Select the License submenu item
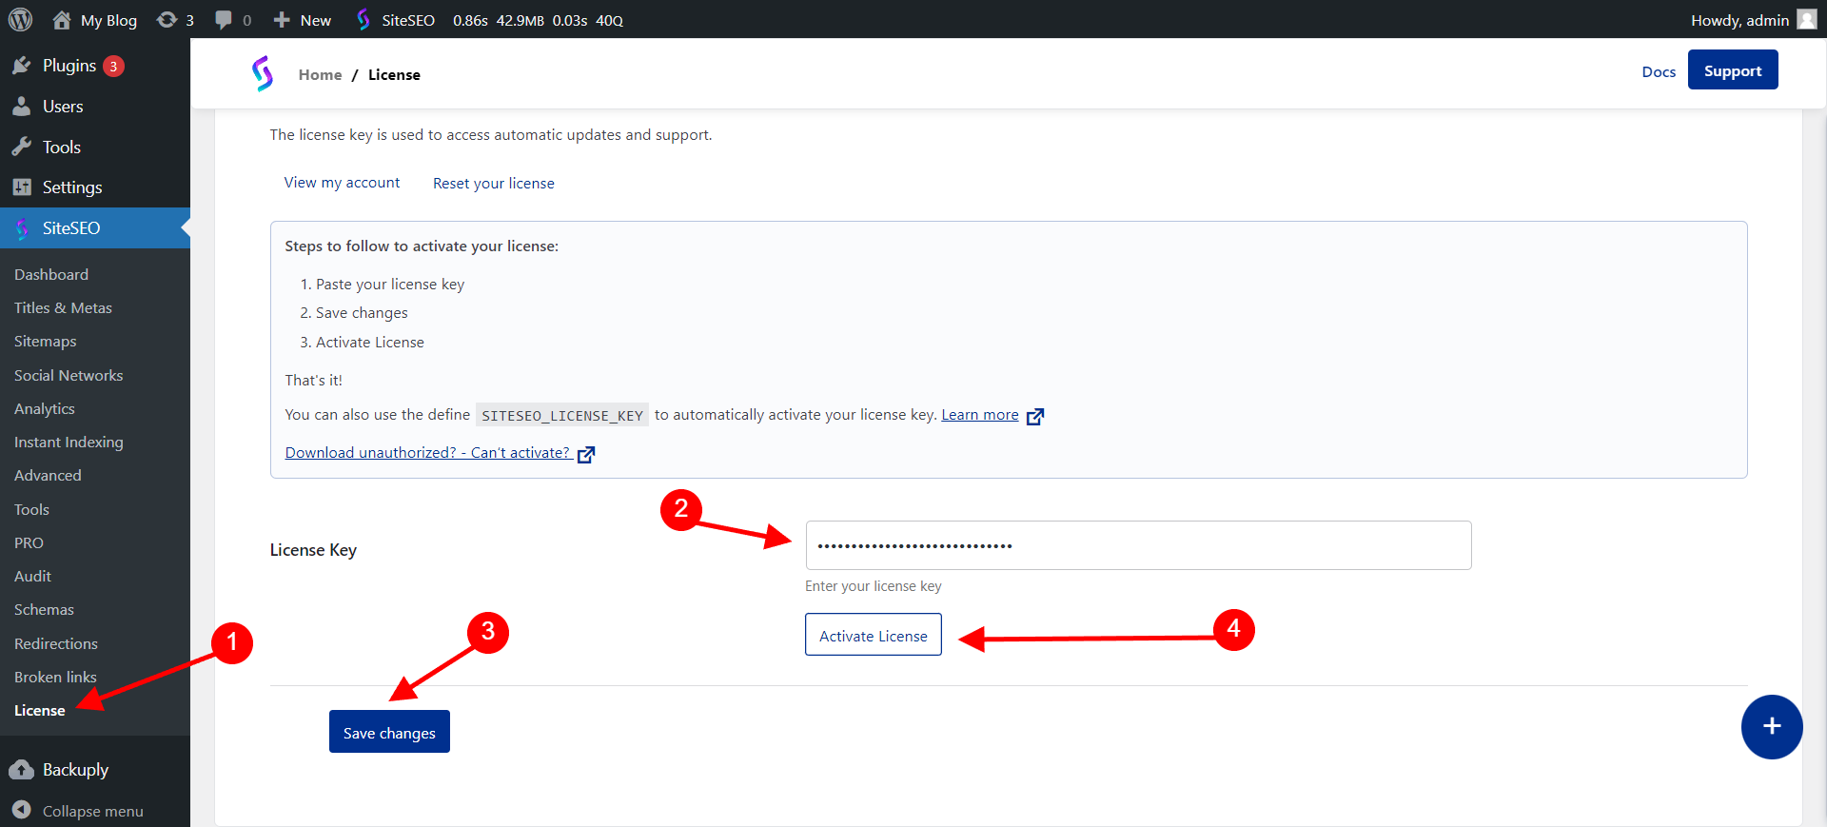 pos(40,711)
